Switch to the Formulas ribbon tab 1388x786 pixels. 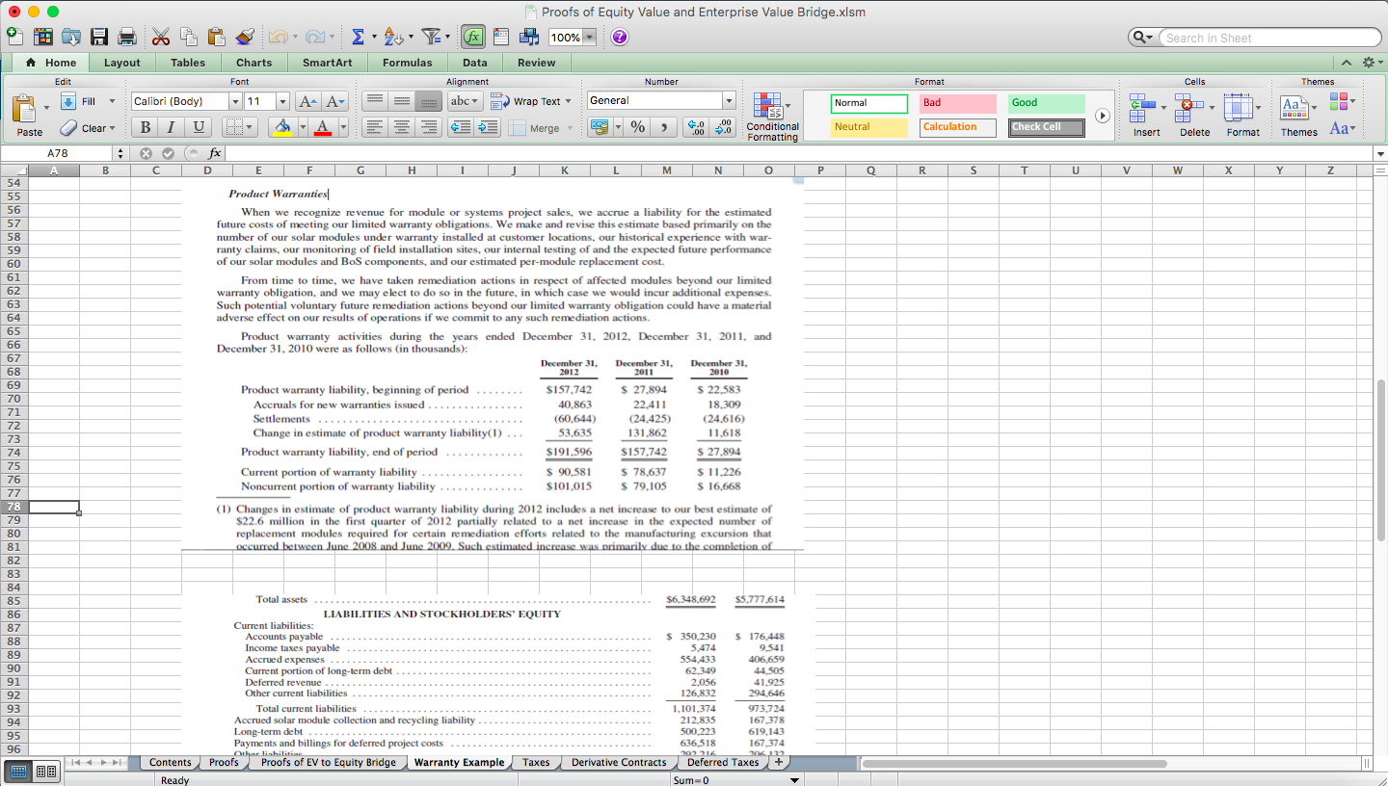[407, 63]
